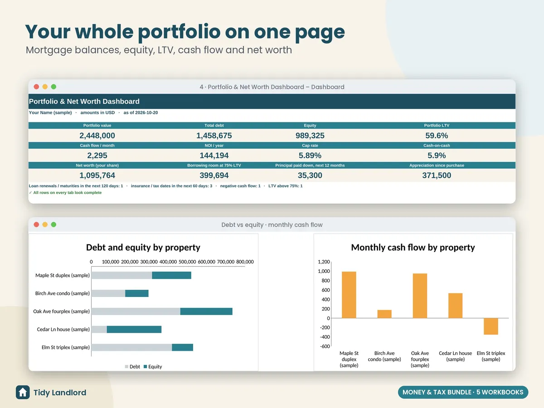
Task: Click Oak Ave fourplex debt bar segment
Action: point(136,311)
